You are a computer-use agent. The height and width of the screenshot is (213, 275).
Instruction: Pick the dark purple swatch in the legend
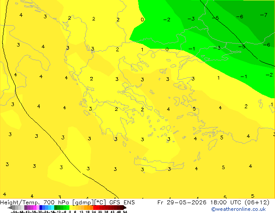tap(26, 207)
